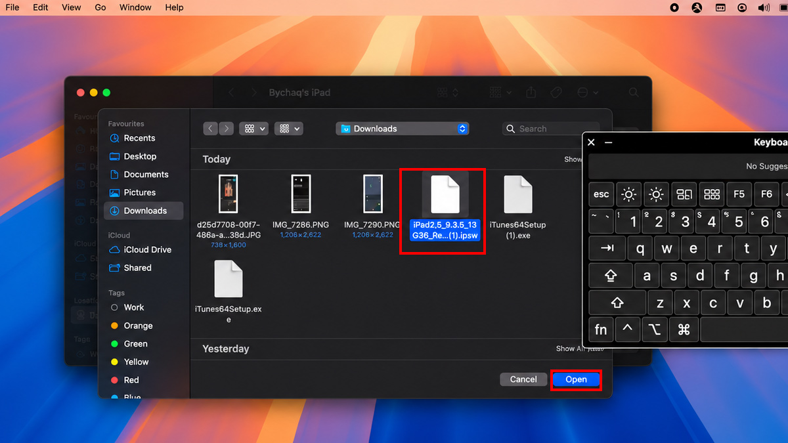Open the File menu

pos(12,7)
